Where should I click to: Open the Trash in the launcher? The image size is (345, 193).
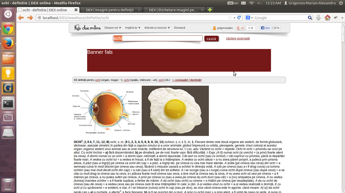tap(8, 185)
